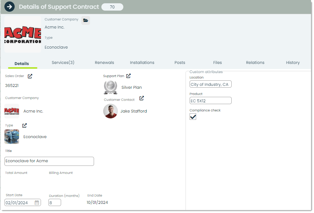The width and height of the screenshot is (314, 213).
Task: Click the Silver Plan medal badge
Action: [x=111, y=87]
